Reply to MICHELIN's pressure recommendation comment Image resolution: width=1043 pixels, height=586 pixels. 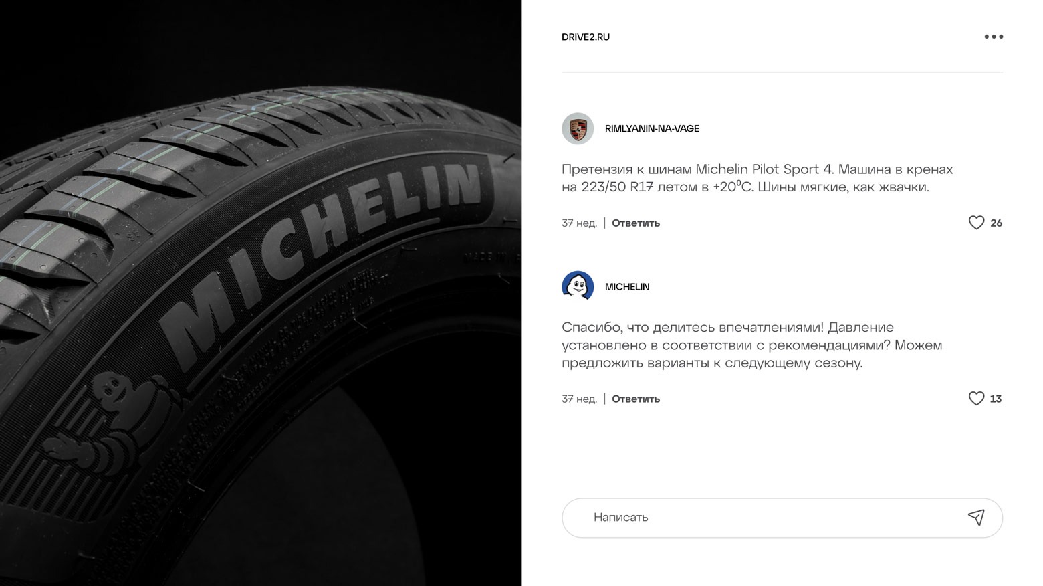pos(636,399)
